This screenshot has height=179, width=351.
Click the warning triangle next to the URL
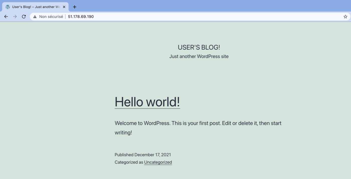34,16
